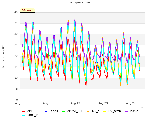This screenshot has width=160, height=120.
Task: Click the orange li75_t legend color marker
Action: click(88, 111)
